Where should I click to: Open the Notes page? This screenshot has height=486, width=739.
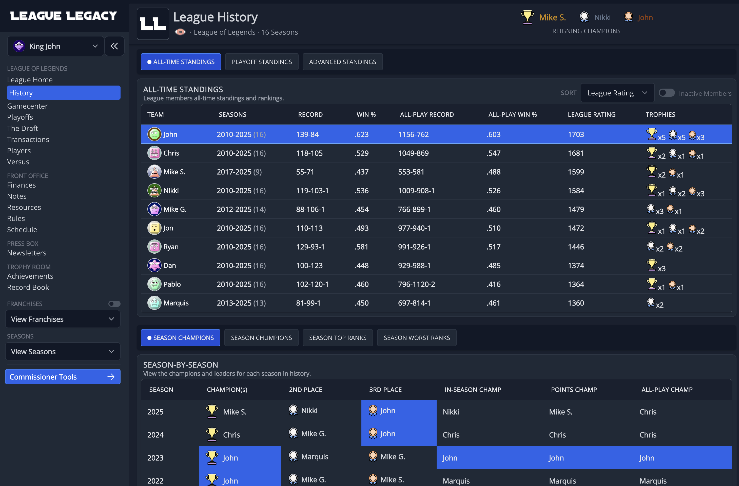coord(17,196)
